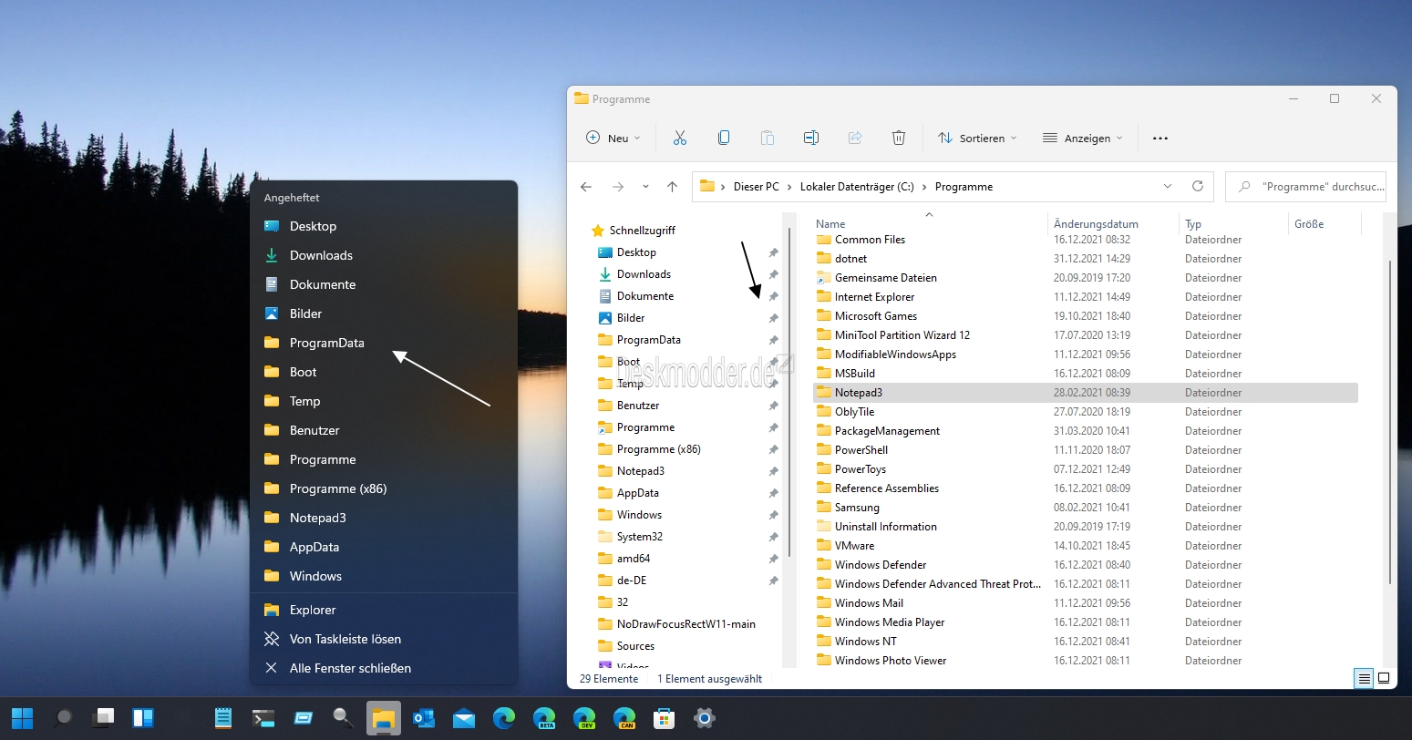1412x740 pixels.
Task: Go back with the left arrow
Action: coord(586,187)
